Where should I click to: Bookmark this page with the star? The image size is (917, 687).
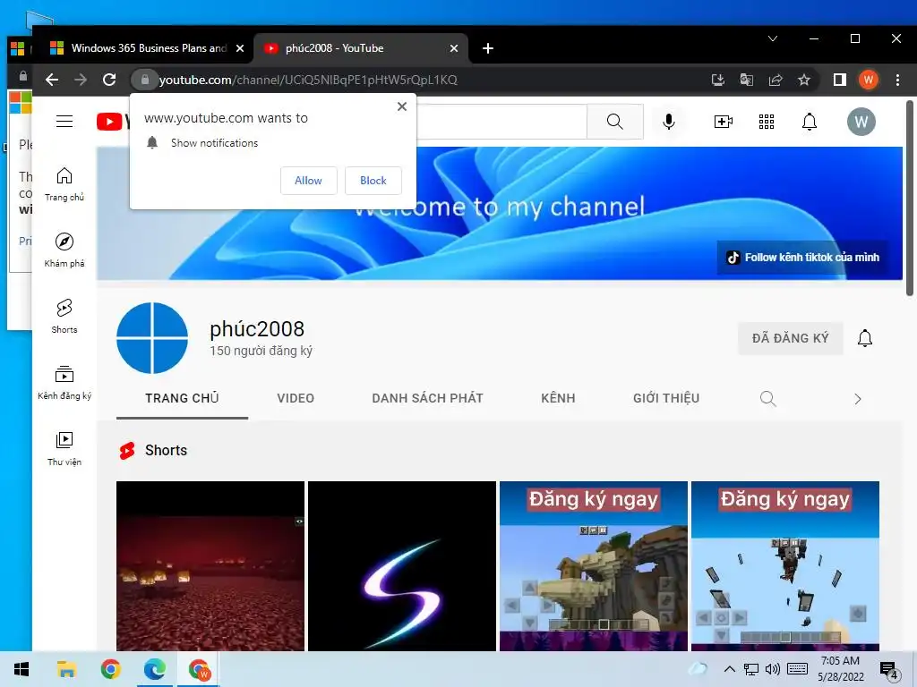pyautogui.click(x=804, y=80)
